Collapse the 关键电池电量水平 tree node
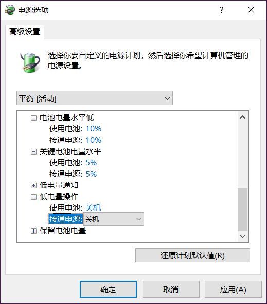Screen dimensions: 267x304 33,151
